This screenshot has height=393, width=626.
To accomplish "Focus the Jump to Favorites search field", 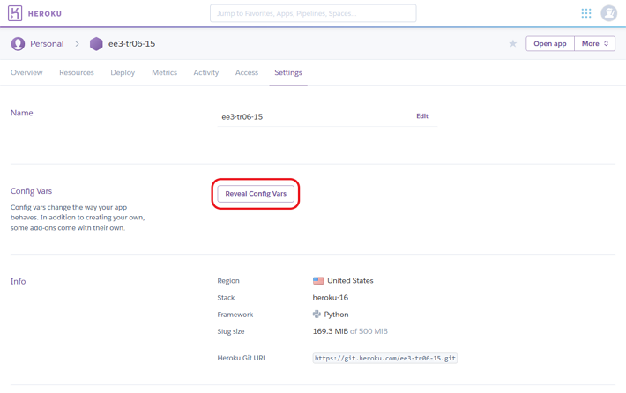I will pos(313,13).
